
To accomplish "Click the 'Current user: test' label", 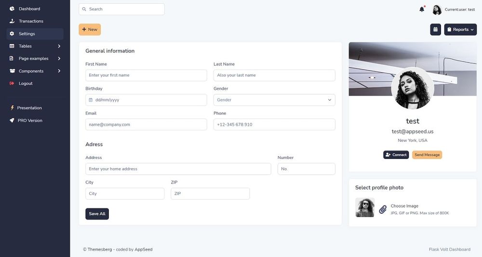I will (459, 10).
